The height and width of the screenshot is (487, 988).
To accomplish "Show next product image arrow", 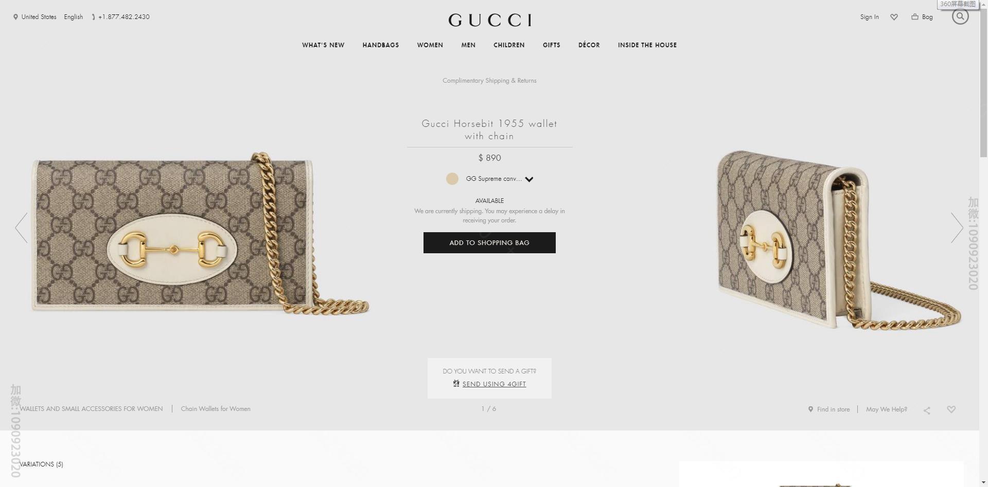I will 957,228.
